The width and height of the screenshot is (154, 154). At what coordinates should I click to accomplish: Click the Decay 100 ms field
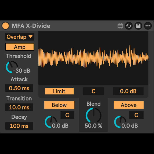pos(19,126)
